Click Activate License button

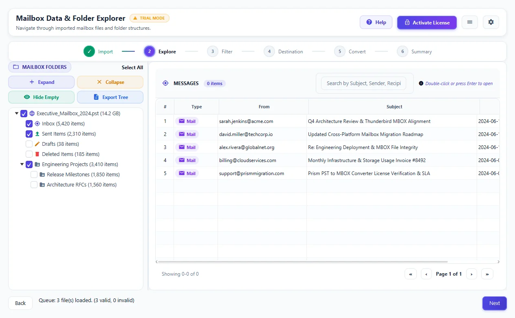[x=427, y=22]
